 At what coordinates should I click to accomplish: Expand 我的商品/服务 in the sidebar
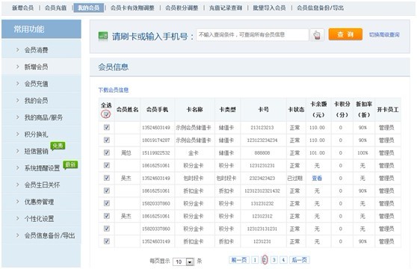(43, 117)
